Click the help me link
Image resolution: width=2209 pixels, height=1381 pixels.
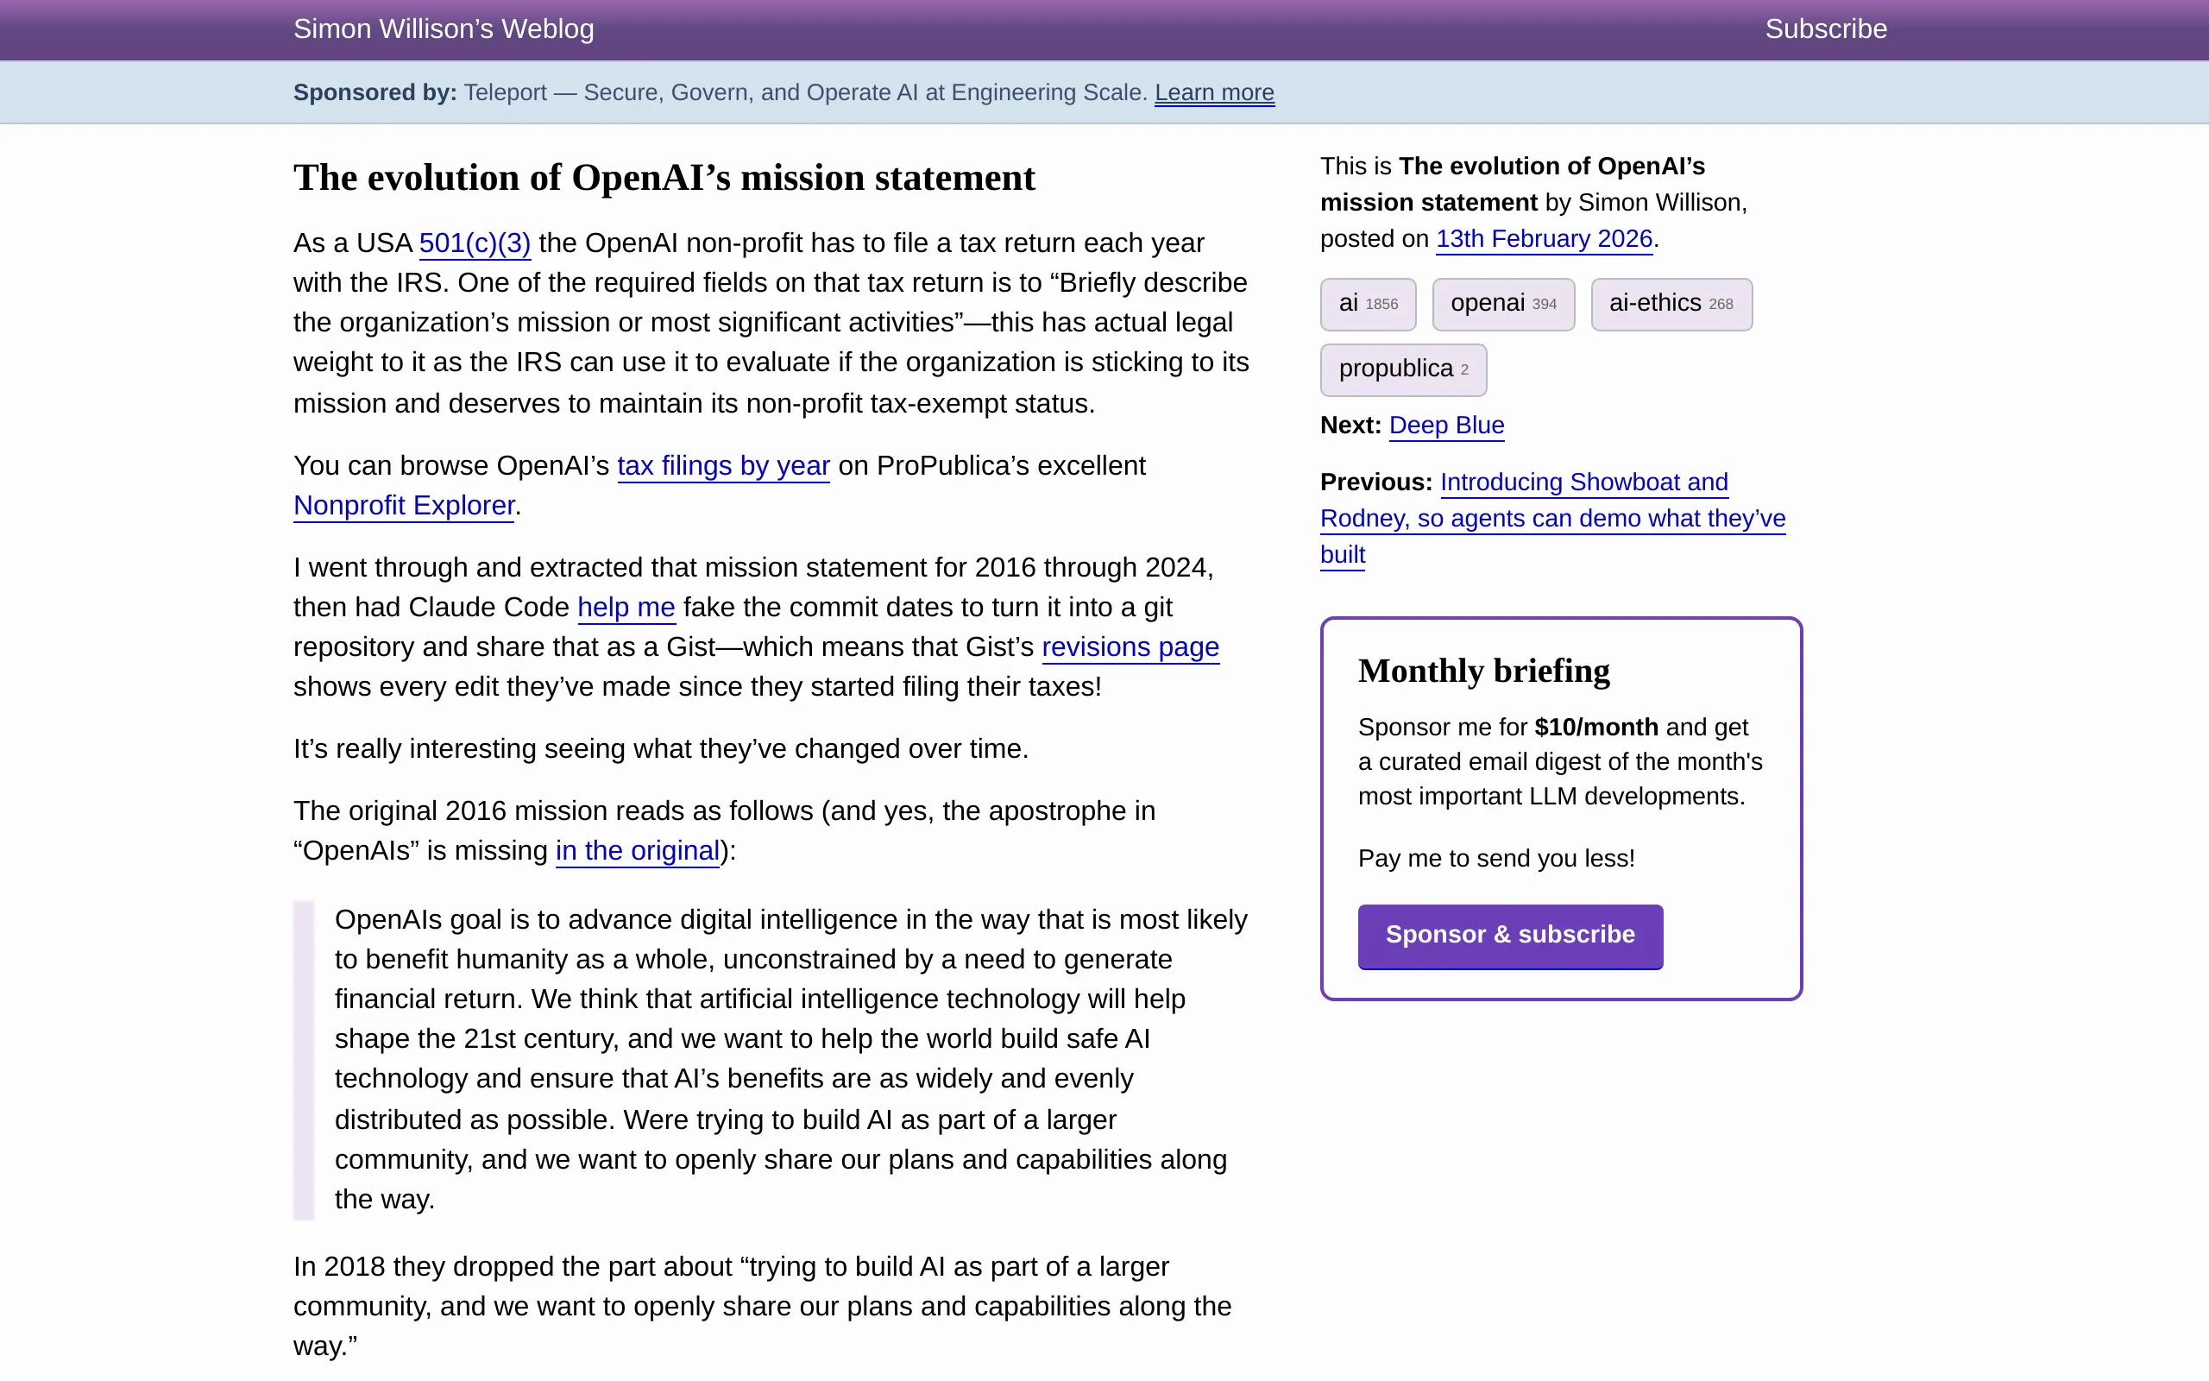pos(626,608)
